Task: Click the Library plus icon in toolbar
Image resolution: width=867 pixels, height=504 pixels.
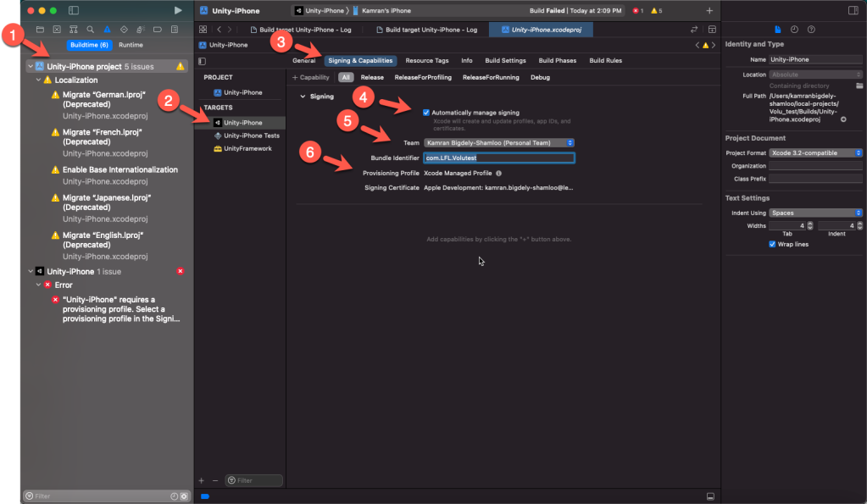Action: 709,10
